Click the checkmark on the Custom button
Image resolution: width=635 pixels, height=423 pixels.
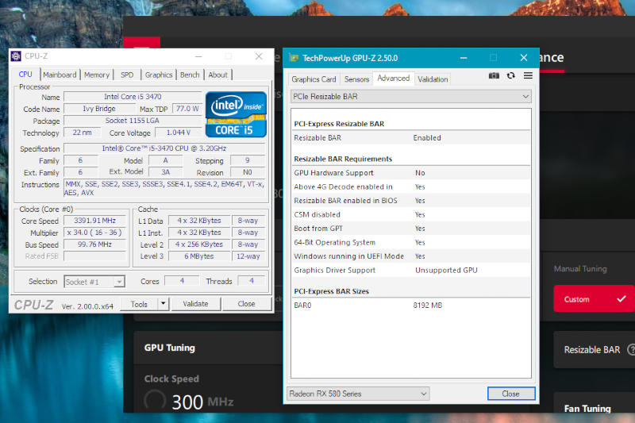point(621,299)
